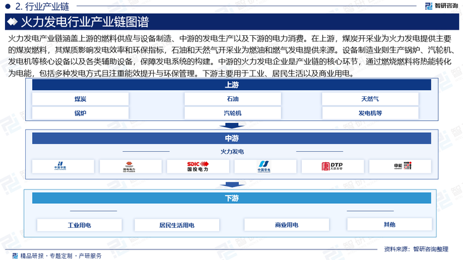Viewport: 463px width, 260px height.
Task: Click the 居民生活用电 box
Action: click(x=177, y=225)
